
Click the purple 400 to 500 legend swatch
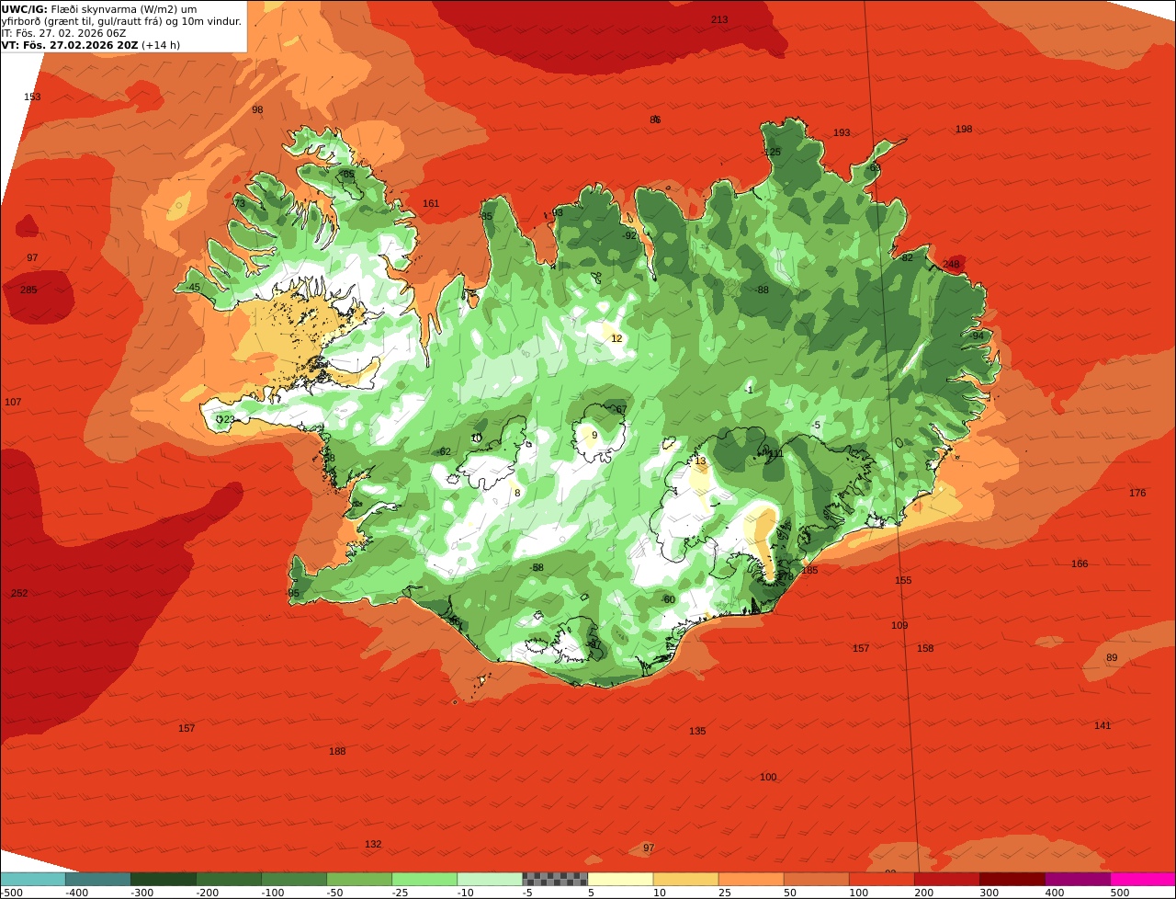click(x=1077, y=879)
